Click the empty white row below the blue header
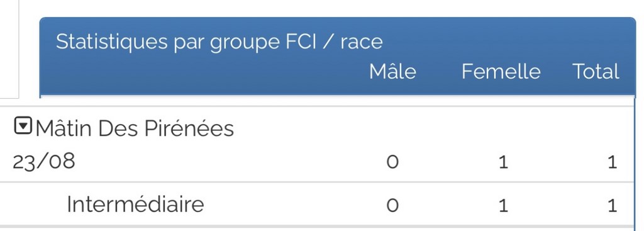 (338, 101)
